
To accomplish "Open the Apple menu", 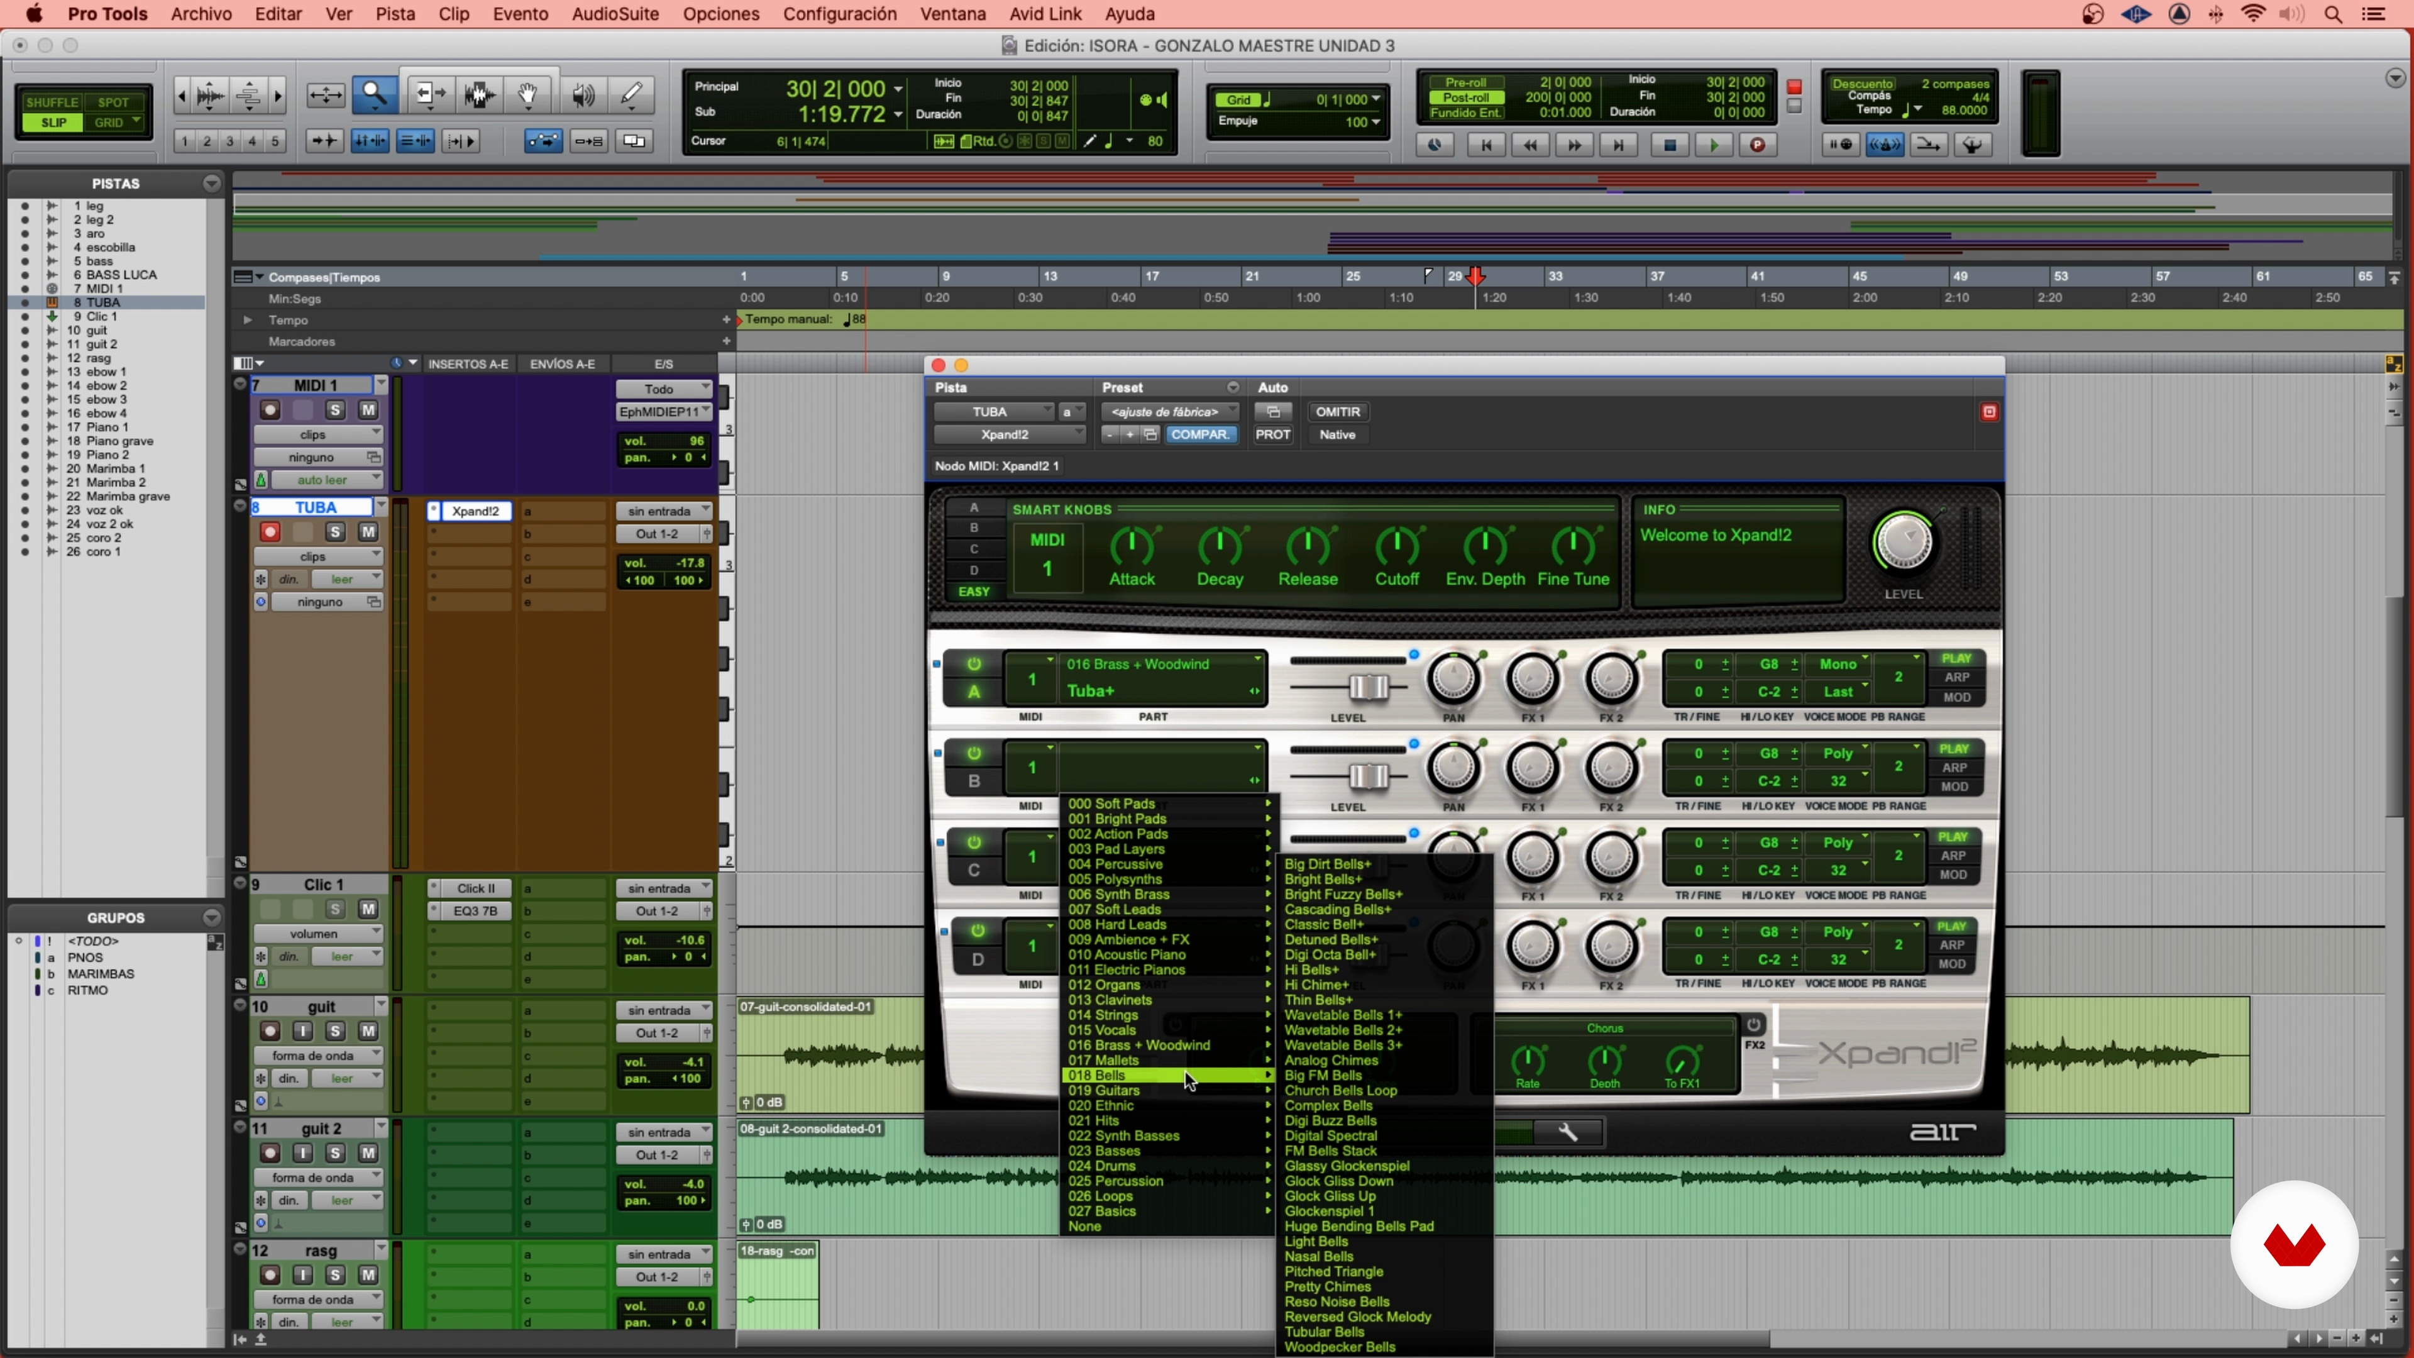I will click(x=34, y=14).
